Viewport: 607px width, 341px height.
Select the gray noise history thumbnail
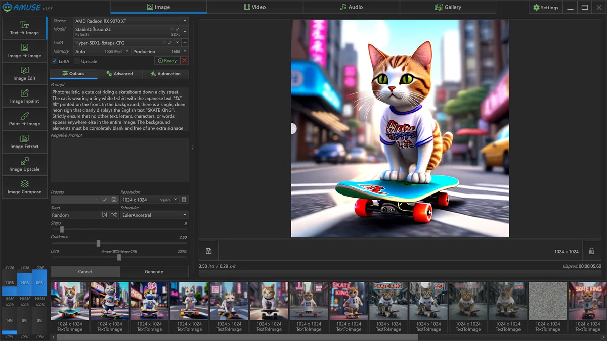[x=548, y=307]
